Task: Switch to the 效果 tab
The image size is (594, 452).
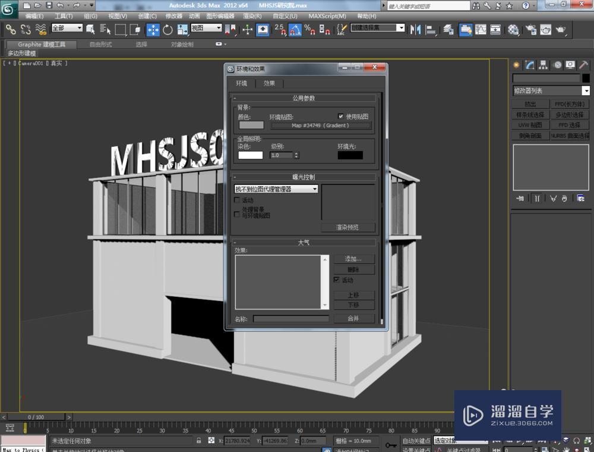Action: pos(269,83)
